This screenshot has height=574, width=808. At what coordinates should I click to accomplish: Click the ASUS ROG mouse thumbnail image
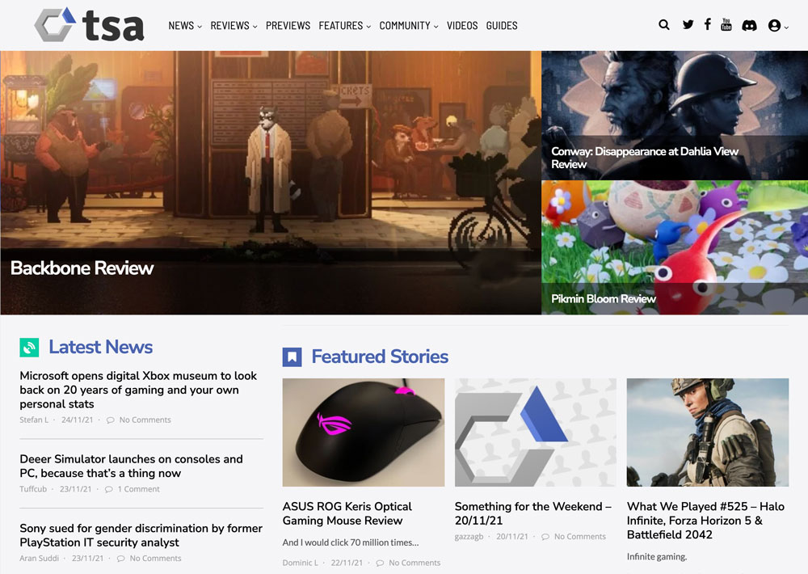pos(364,433)
